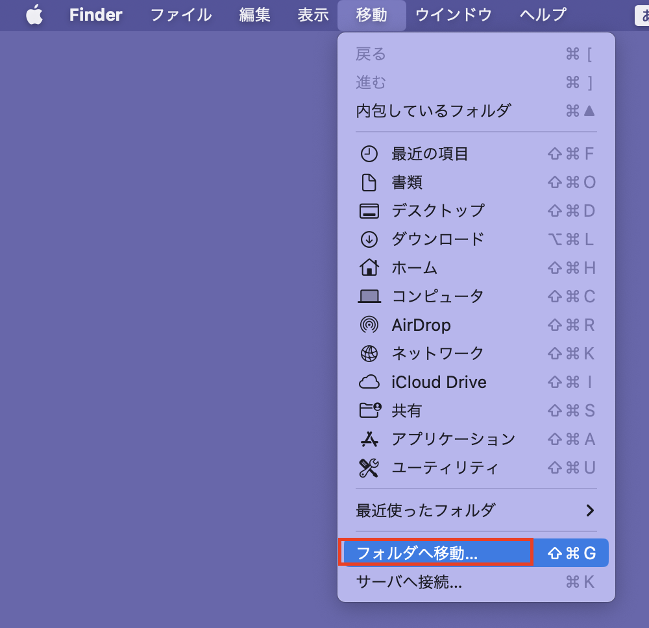Viewport: 649px width, 628px height.
Task: Click the tools icon for ユーティリティ
Action: (x=369, y=468)
